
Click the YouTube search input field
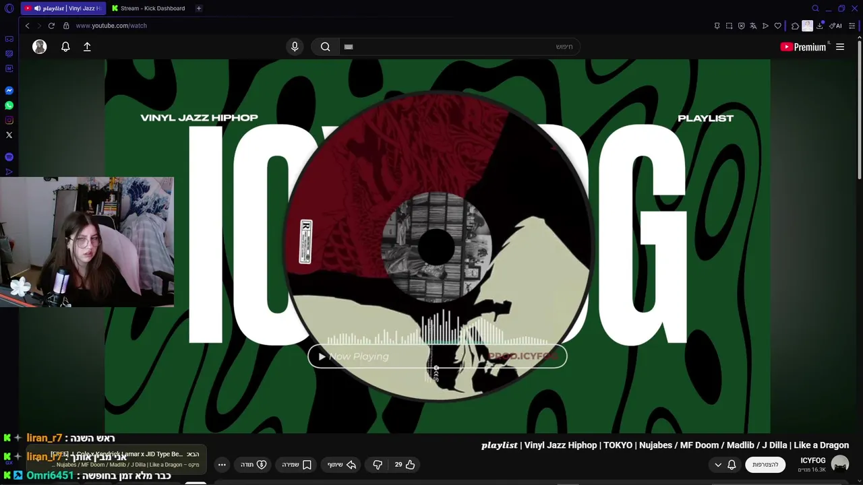(x=458, y=46)
